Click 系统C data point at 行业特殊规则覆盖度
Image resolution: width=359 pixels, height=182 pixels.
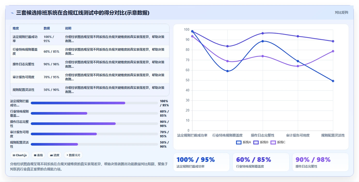227,61
